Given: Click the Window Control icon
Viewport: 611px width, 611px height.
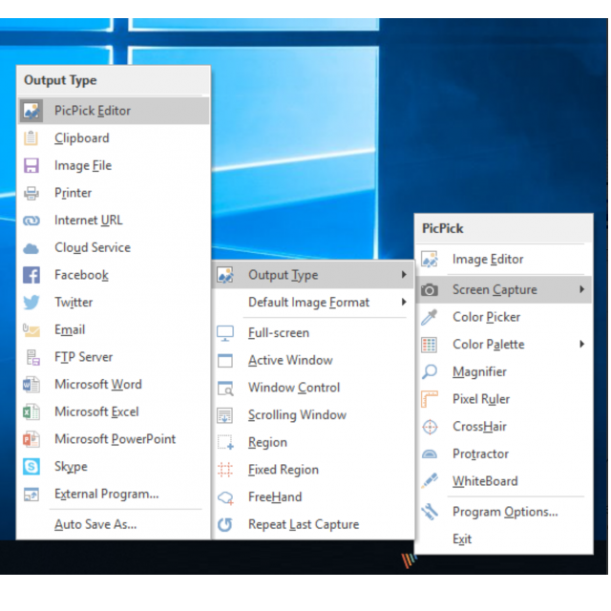Looking at the screenshot, I should point(225,389).
